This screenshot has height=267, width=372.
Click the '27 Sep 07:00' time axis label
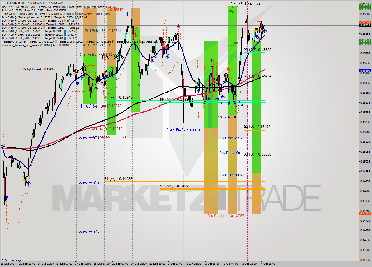click(65, 264)
